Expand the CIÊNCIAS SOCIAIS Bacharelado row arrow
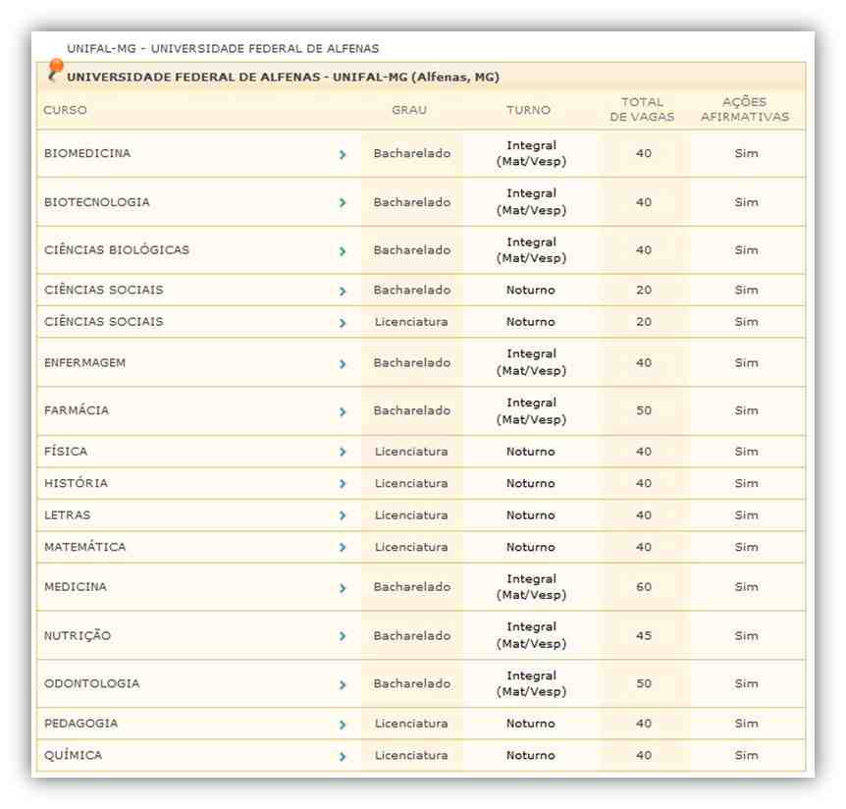Screen dimensions: 846x809 (343, 292)
